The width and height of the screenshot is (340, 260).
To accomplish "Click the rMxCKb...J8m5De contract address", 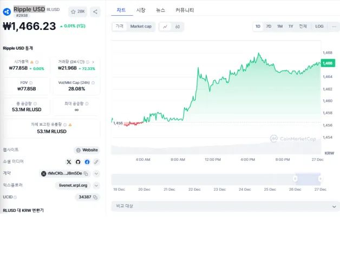I will pyautogui.click(x=65, y=174).
